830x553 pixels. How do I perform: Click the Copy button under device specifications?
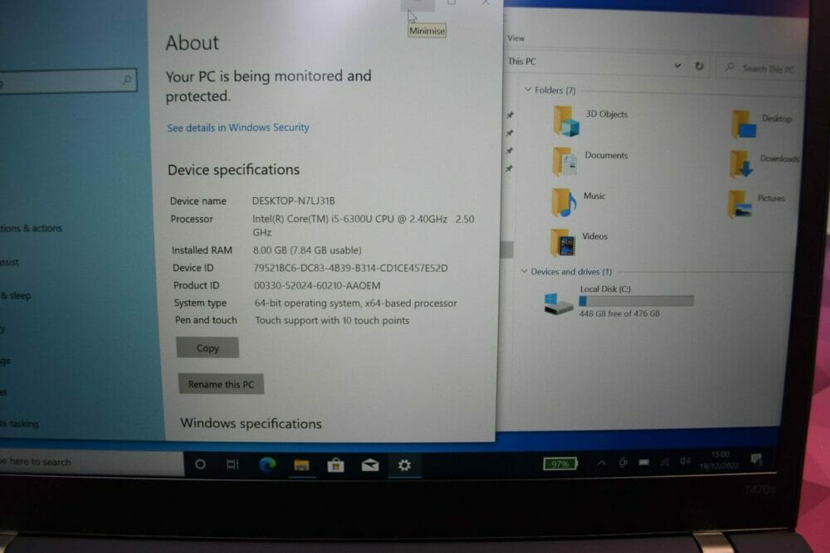click(x=207, y=348)
